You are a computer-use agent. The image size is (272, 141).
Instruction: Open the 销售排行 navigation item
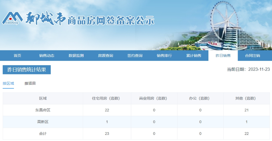[164, 56]
